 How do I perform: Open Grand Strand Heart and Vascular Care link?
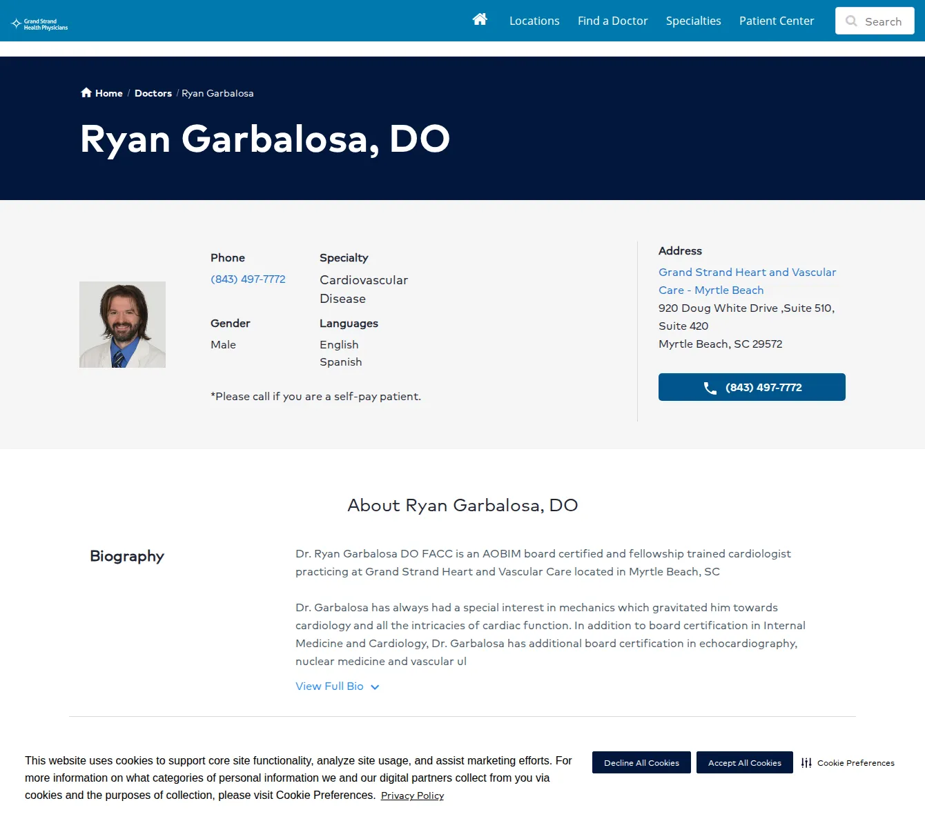point(747,281)
